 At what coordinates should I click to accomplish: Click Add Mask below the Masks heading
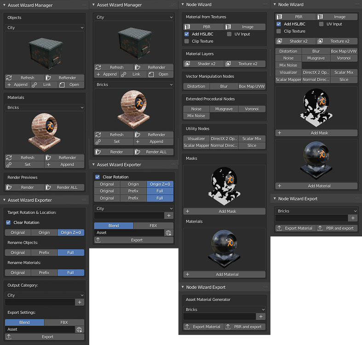224,211
